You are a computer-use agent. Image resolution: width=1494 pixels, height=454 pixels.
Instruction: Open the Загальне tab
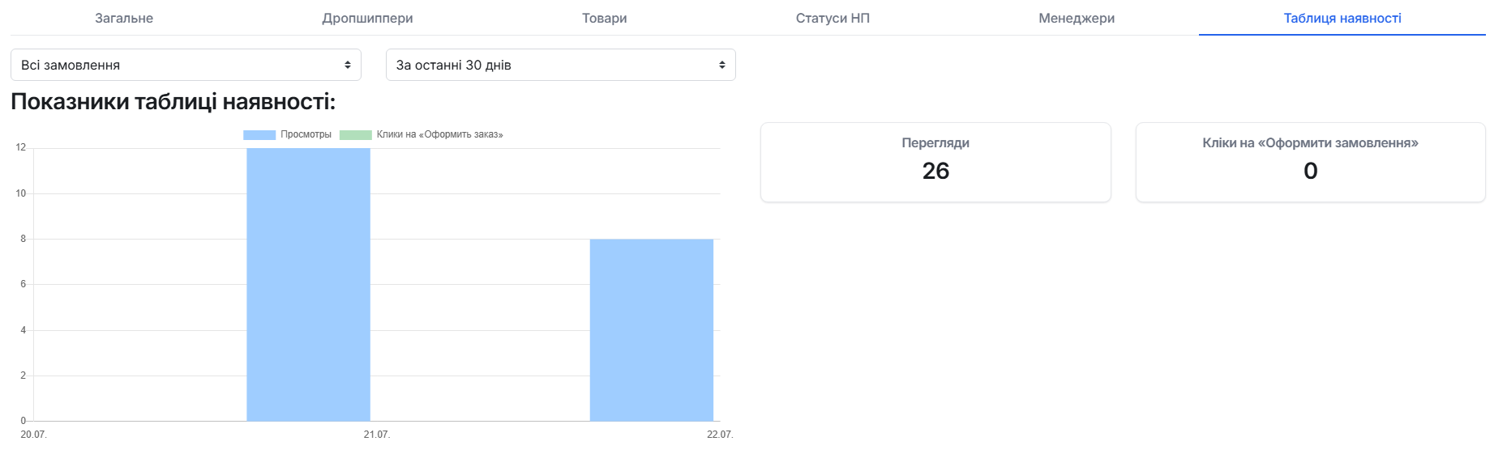coord(124,18)
